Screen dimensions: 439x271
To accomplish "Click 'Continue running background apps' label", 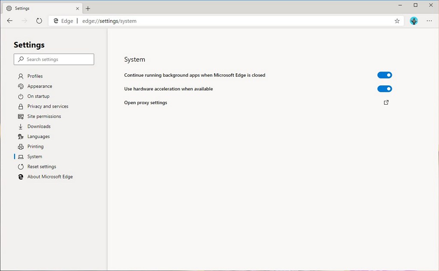I will [195, 75].
